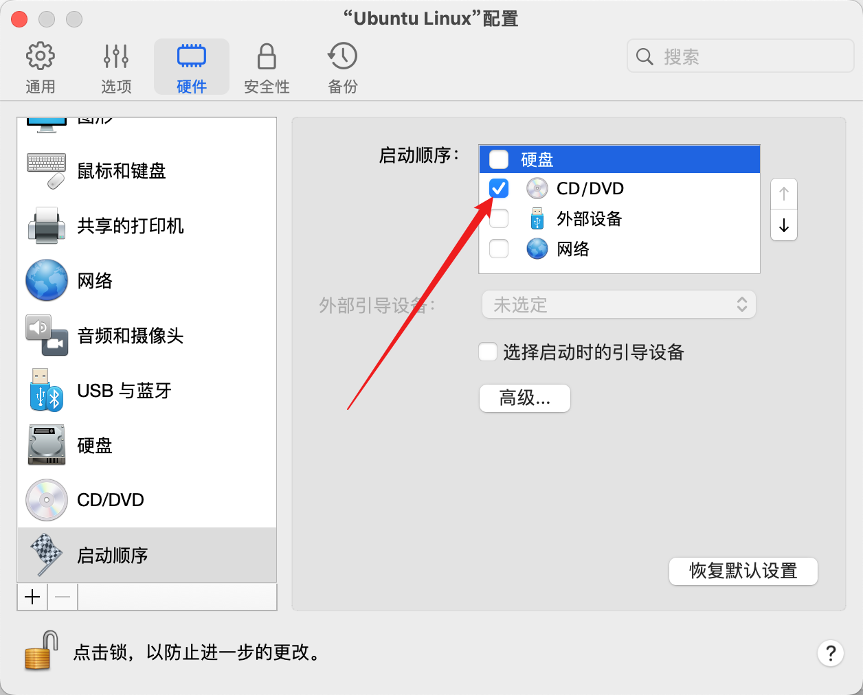The image size is (863, 695).
Task: Select the 硬盘 label in the boot order list
Action: 537,160
